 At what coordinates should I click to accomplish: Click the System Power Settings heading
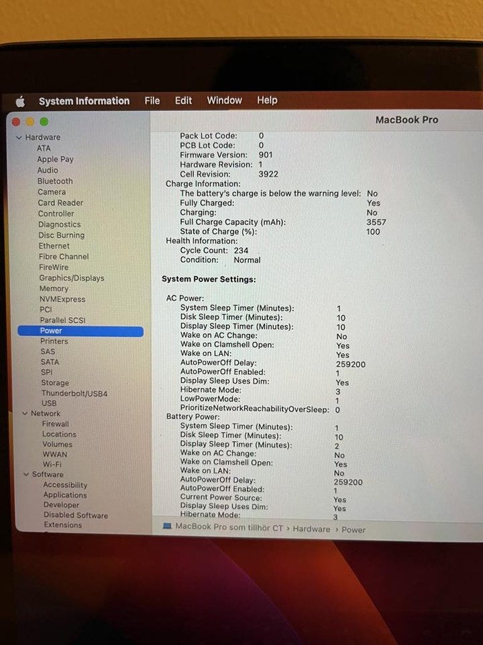point(209,279)
